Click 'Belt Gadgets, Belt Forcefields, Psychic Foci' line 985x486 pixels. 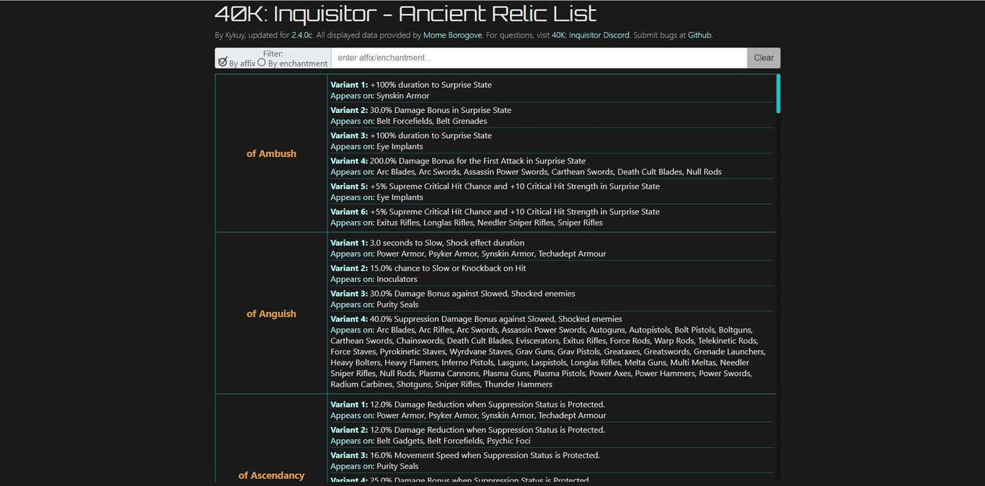tap(430, 441)
